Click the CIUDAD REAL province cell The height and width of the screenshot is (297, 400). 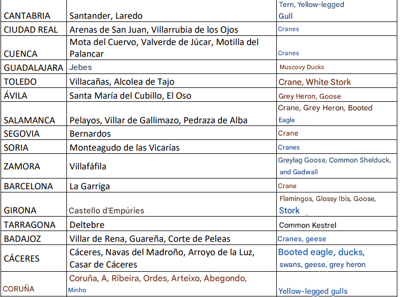click(x=31, y=29)
